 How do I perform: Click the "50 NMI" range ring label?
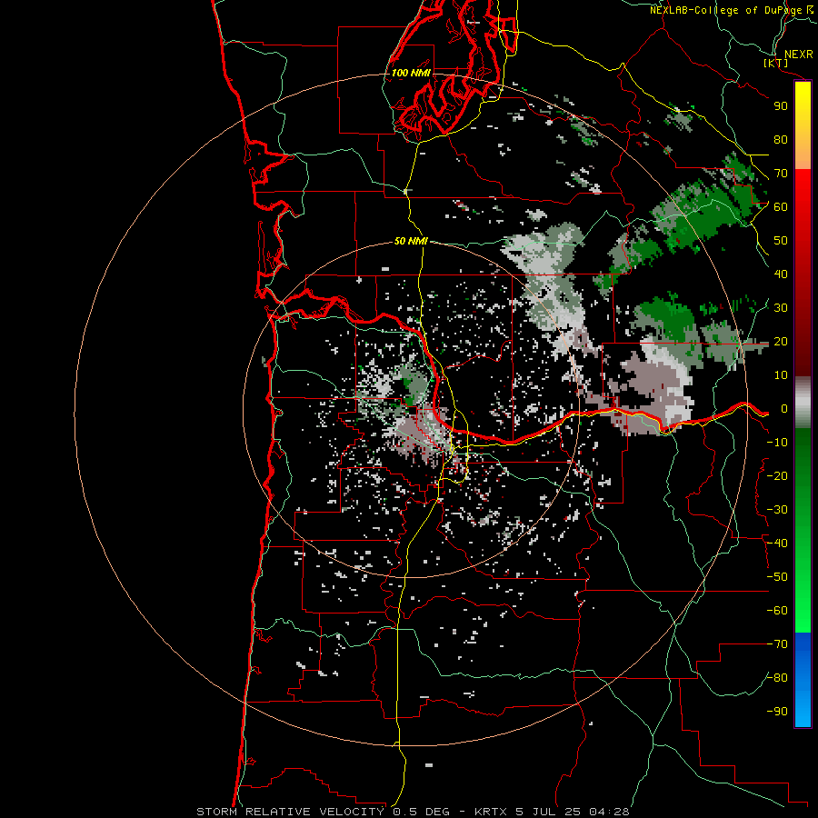[x=411, y=241]
